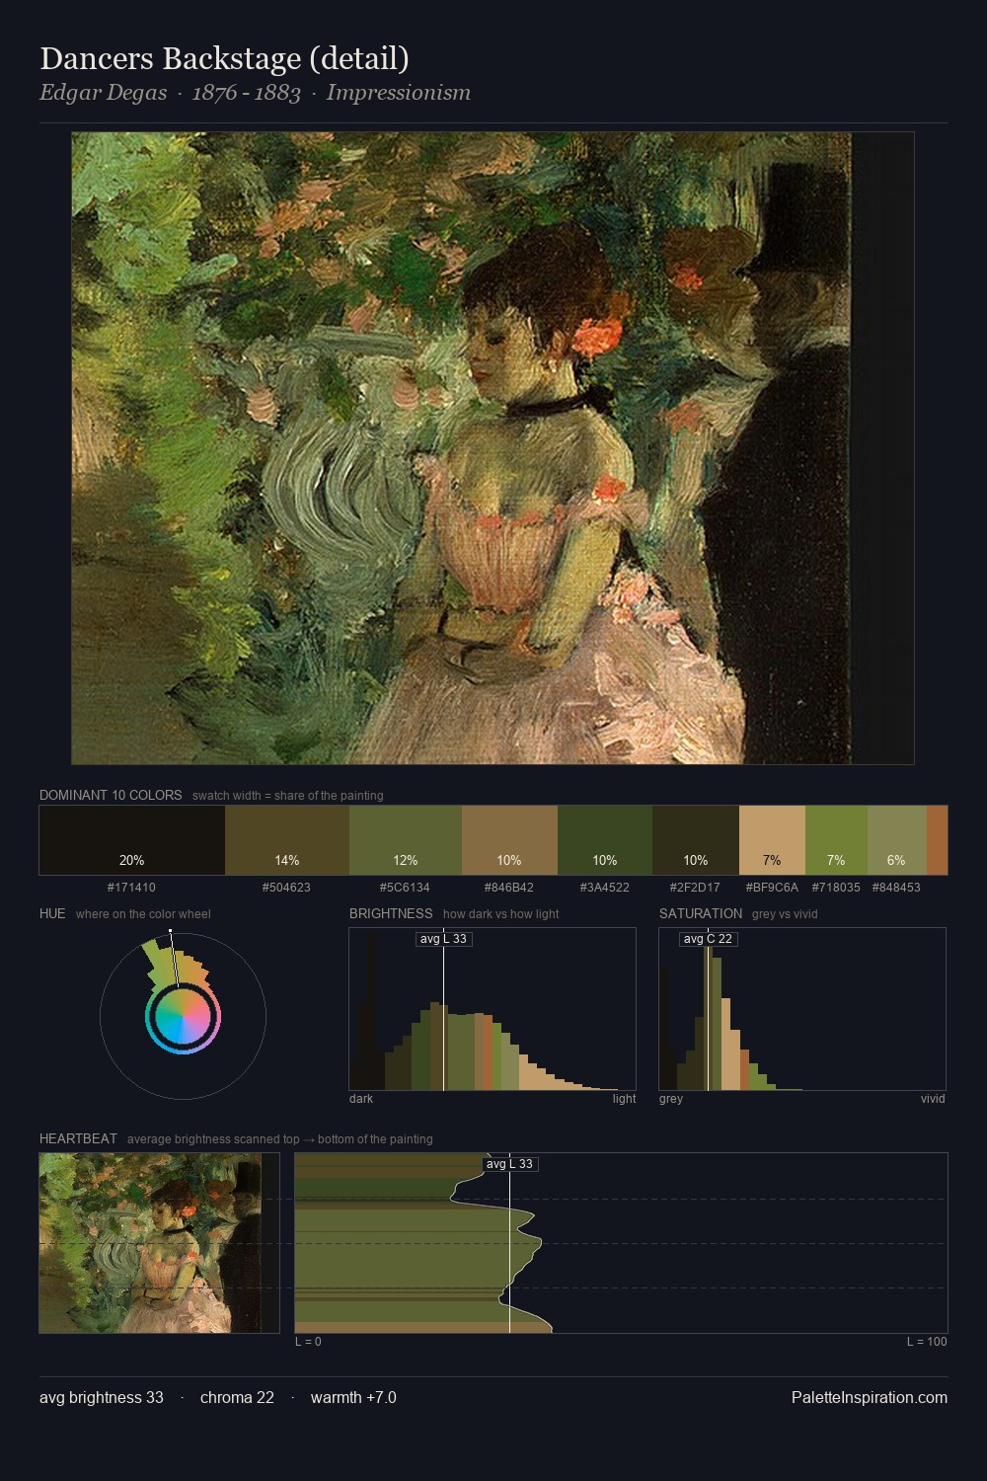Viewport: 987px width, 1481px height.
Task: Click the artist name Edgar Degas
Action: (x=103, y=93)
